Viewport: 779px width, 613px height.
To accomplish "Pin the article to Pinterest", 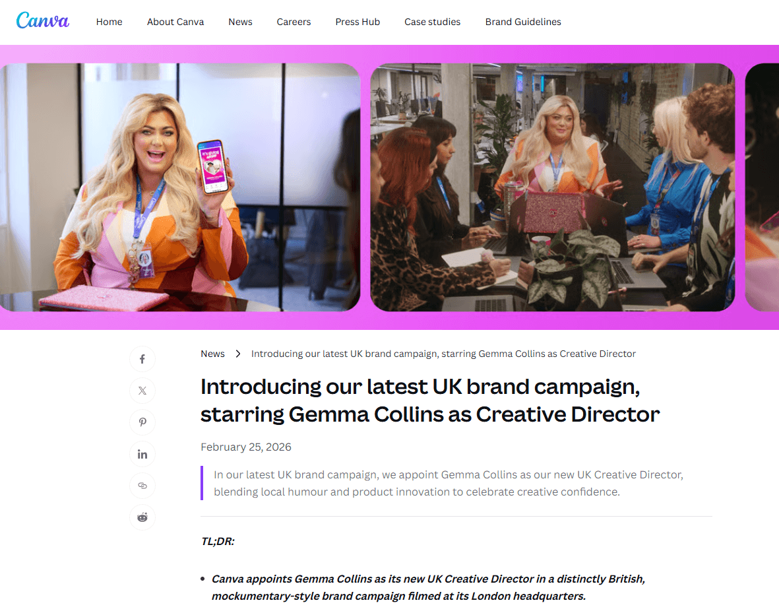I will [x=142, y=422].
